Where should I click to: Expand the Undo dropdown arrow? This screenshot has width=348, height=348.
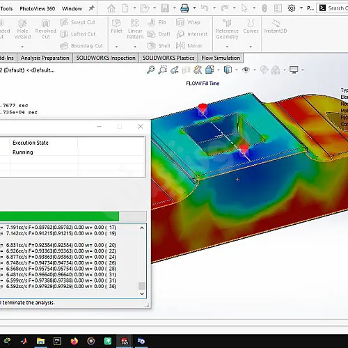(x=214, y=8)
